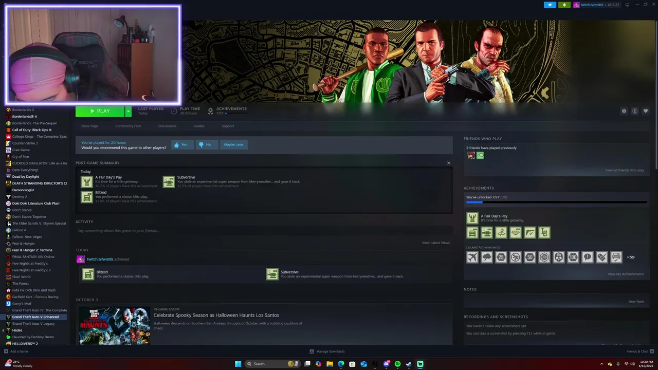Viewport: 658px width, 370px height.
Task: Show hidden system tray icons chevron
Action: 601,364
